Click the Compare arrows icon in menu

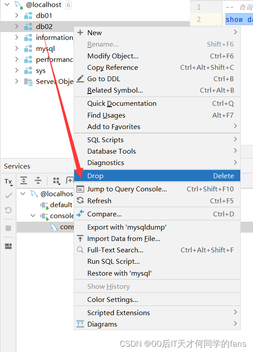[x=80, y=213]
